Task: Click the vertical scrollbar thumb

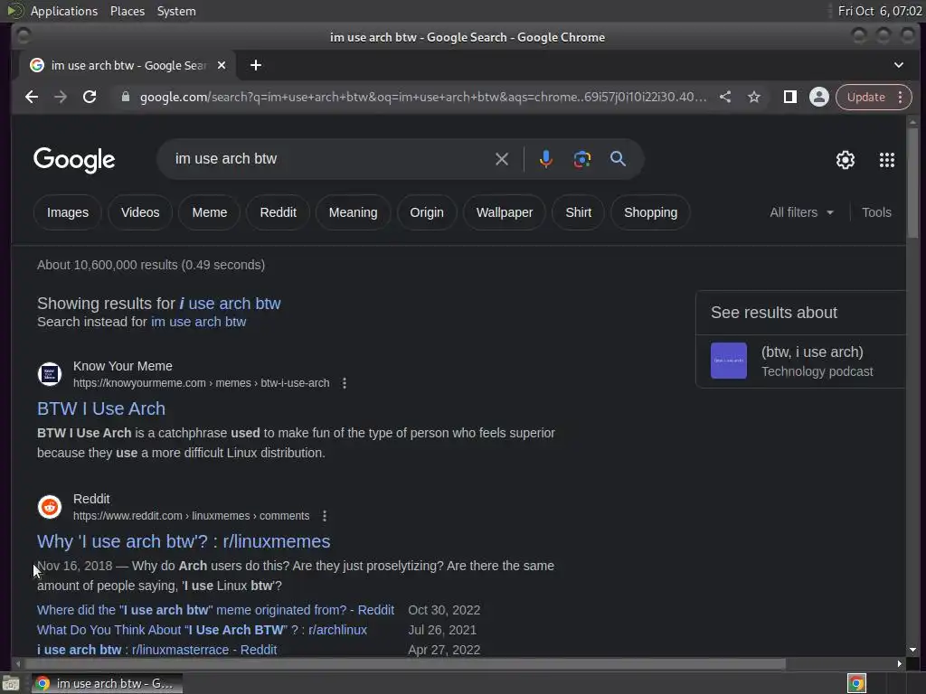Action: click(913, 183)
